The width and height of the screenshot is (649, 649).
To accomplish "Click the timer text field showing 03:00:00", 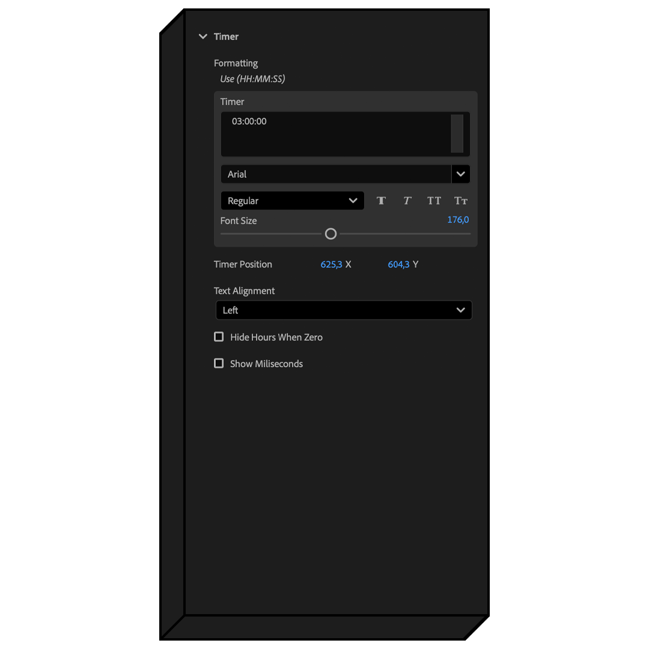I will tap(335, 133).
